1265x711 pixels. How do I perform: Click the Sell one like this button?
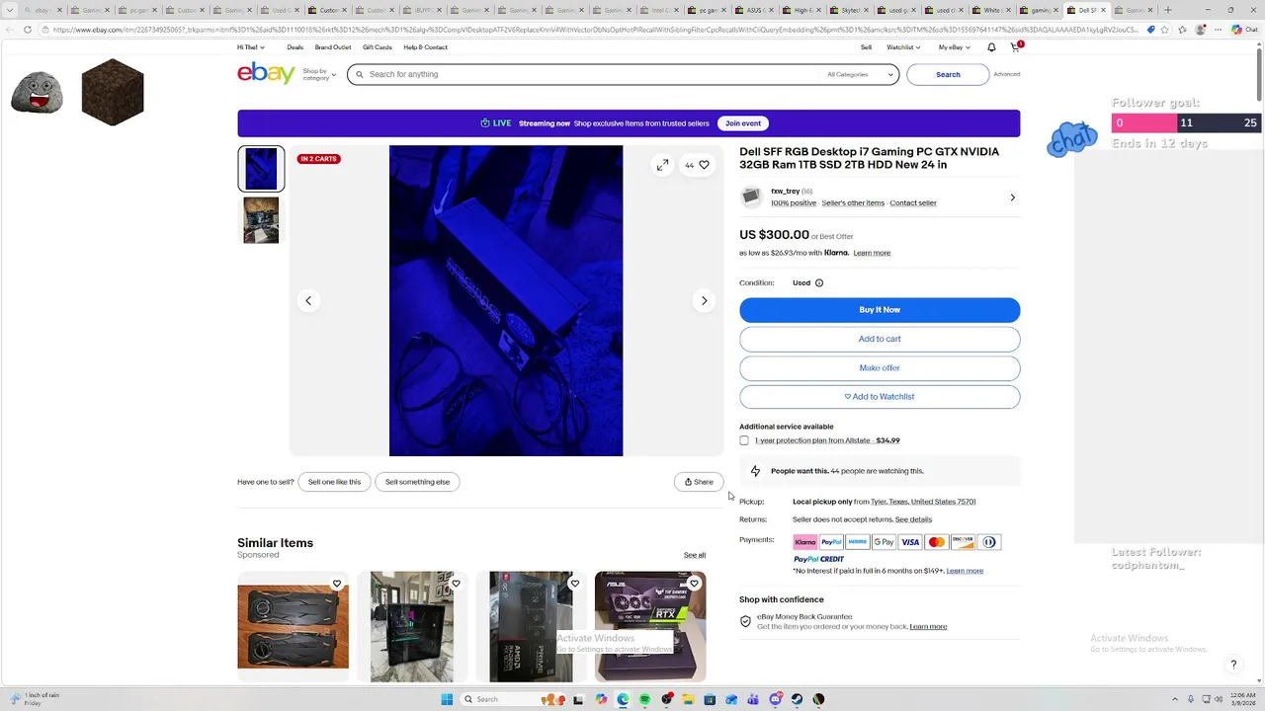tap(334, 482)
